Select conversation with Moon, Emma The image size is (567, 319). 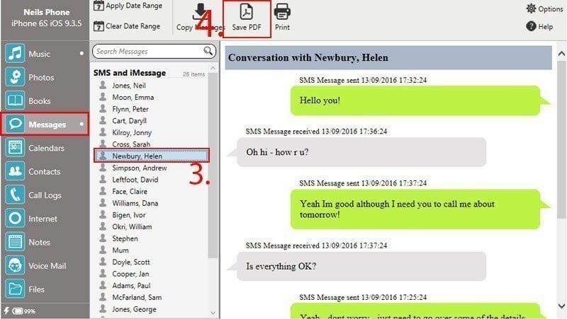click(x=133, y=97)
